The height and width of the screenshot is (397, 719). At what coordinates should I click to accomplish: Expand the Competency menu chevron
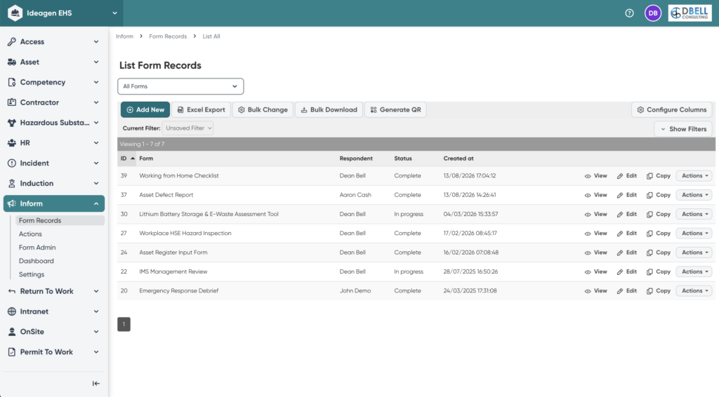point(96,82)
